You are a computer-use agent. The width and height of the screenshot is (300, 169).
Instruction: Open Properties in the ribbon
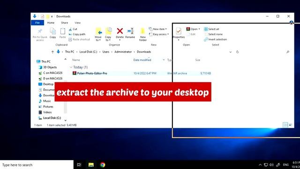click(179, 34)
